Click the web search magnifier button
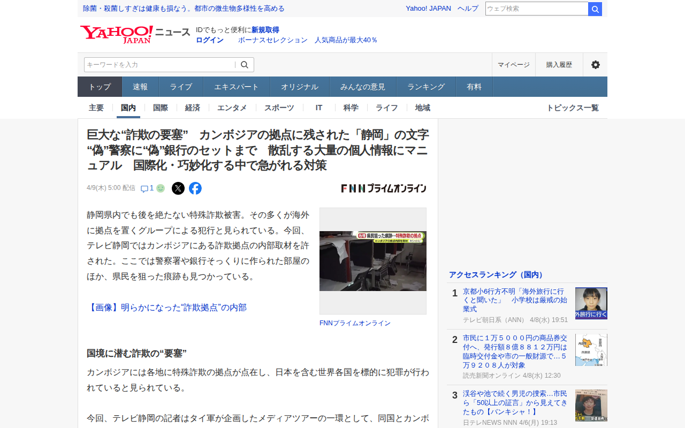 [x=595, y=9]
